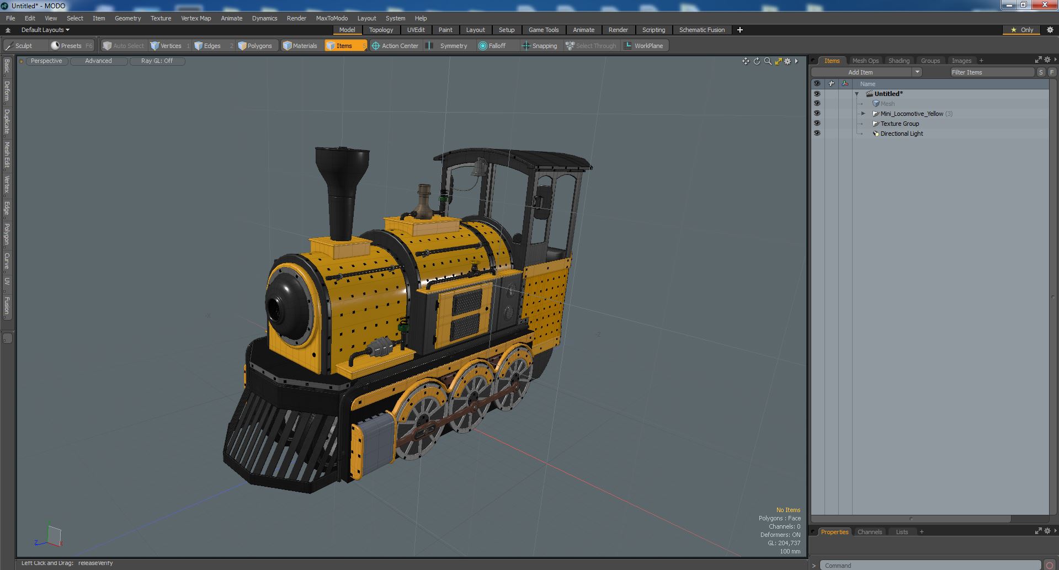The width and height of the screenshot is (1059, 570).
Task: Click the F filter button
Action: click(1052, 72)
